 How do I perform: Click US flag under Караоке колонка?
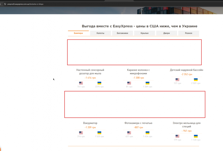tap(129, 83)
